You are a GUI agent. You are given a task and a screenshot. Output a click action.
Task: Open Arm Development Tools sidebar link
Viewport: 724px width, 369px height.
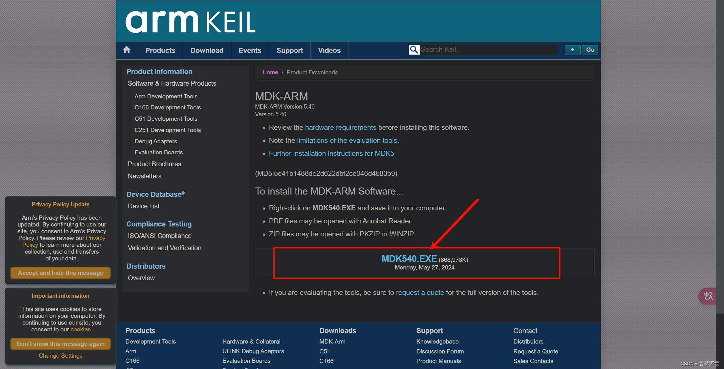pos(166,96)
